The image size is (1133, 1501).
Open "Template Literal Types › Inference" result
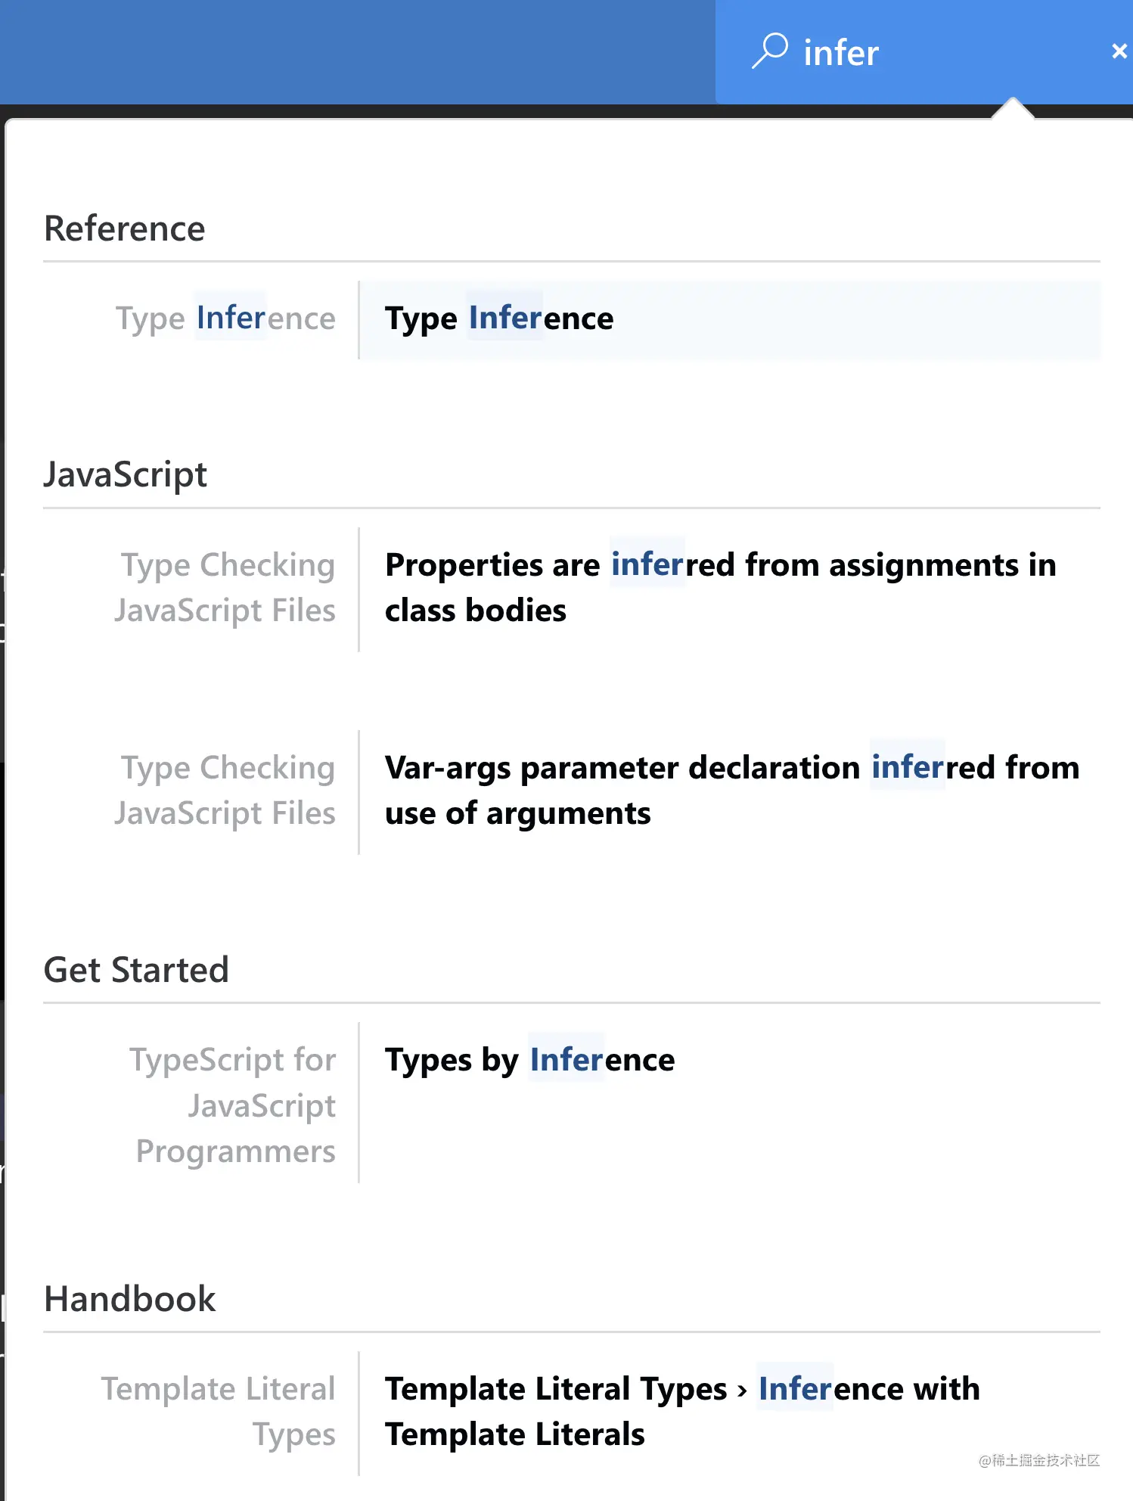[681, 1412]
